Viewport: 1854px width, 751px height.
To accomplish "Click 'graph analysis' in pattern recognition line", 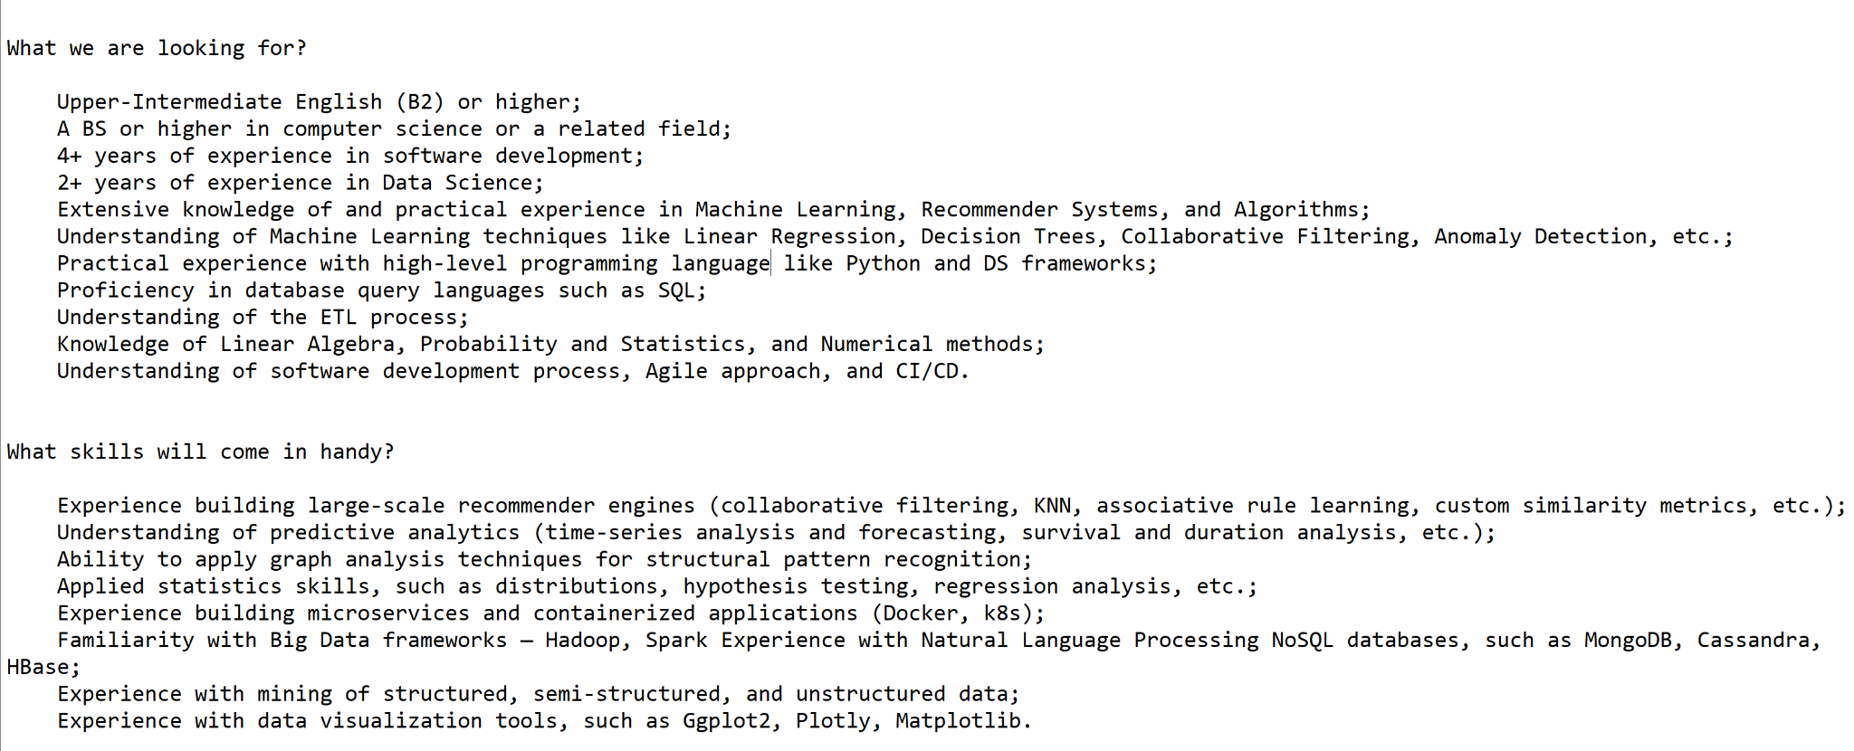I will [x=357, y=560].
